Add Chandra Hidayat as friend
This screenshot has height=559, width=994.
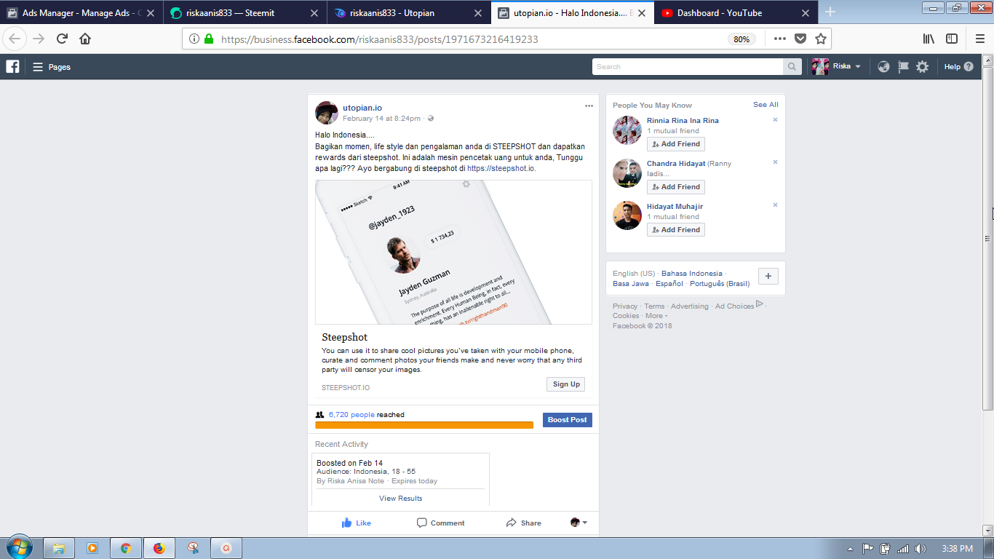point(675,187)
